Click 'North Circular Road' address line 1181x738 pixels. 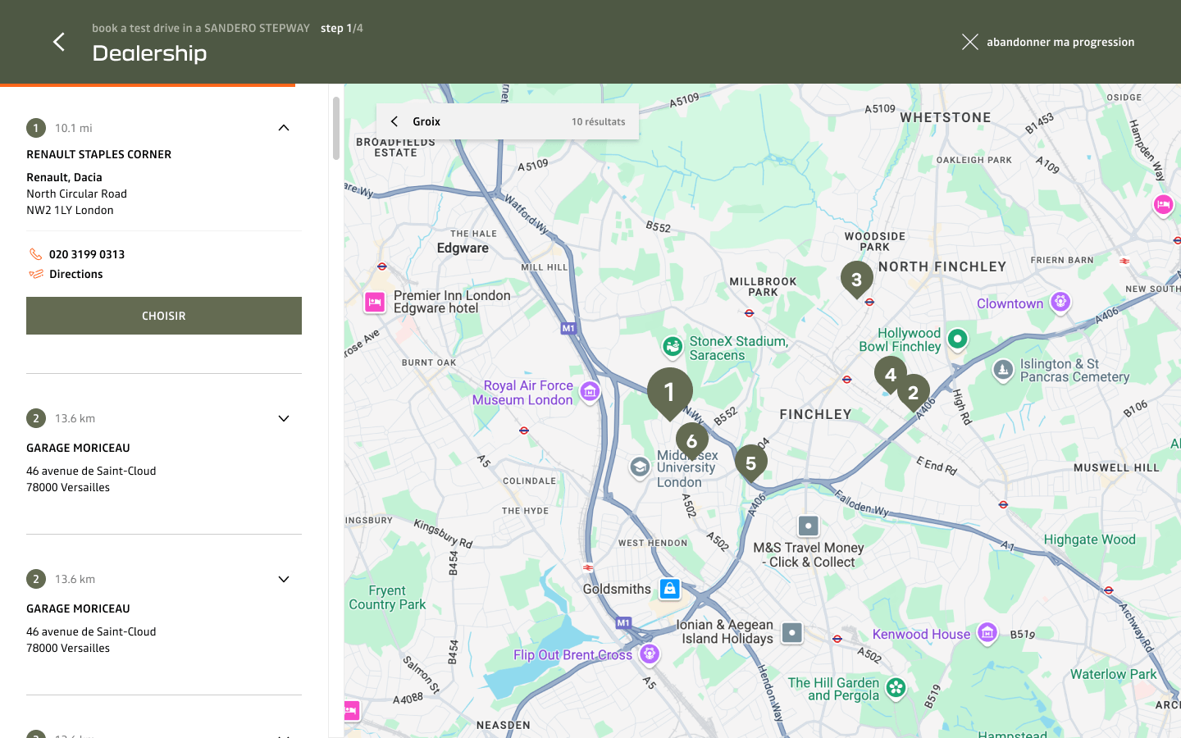pyautogui.click(x=77, y=194)
